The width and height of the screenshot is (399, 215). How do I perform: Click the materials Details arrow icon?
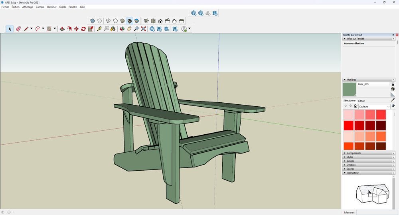tap(393, 106)
